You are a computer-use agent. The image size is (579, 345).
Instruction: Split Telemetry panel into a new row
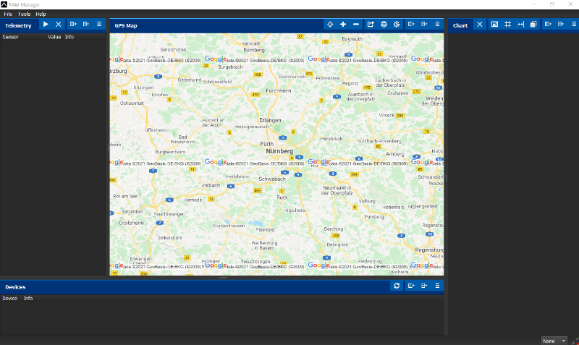coord(86,25)
